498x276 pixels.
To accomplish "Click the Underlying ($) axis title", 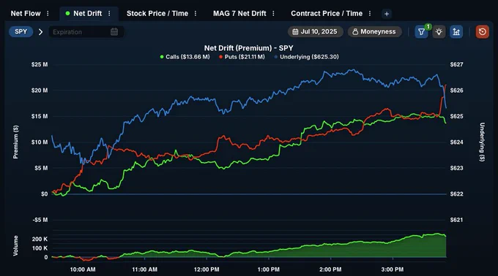I will (x=482, y=142).
